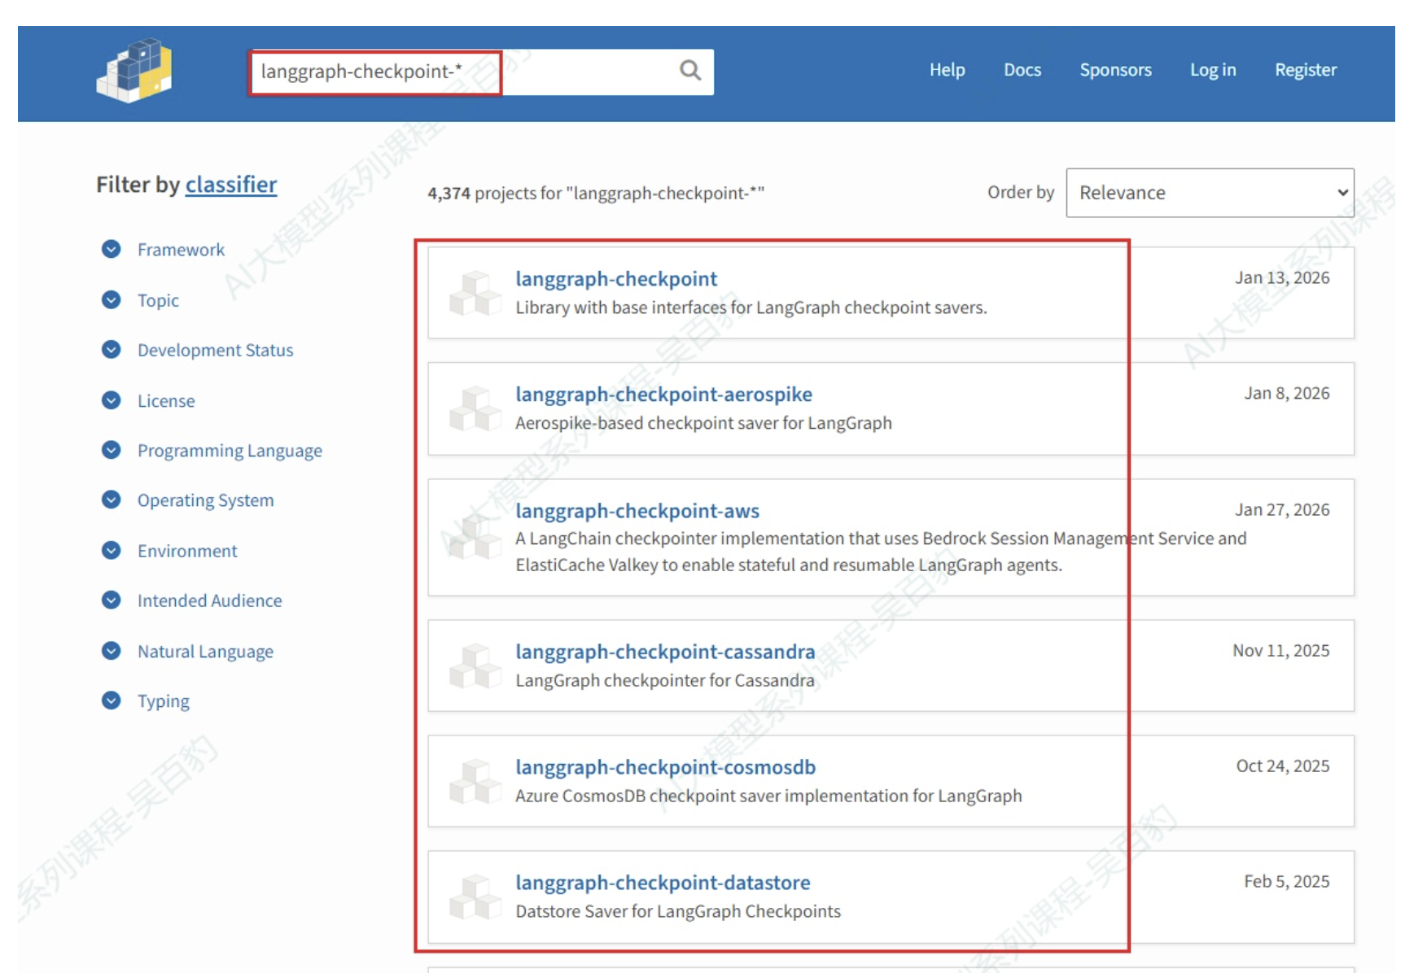Image resolution: width=1405 pixels, height=973 pixels.
Task: Click the Intended Audience filter label
Action: click(x=209, y=600)
